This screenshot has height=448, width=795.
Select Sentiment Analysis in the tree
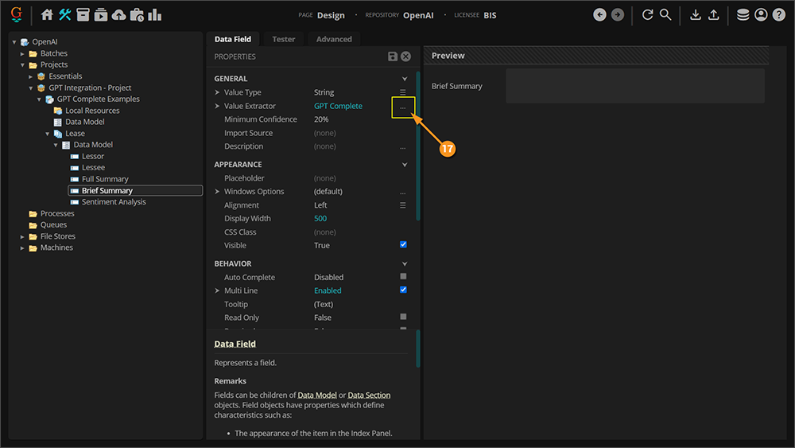pos(114,202)
